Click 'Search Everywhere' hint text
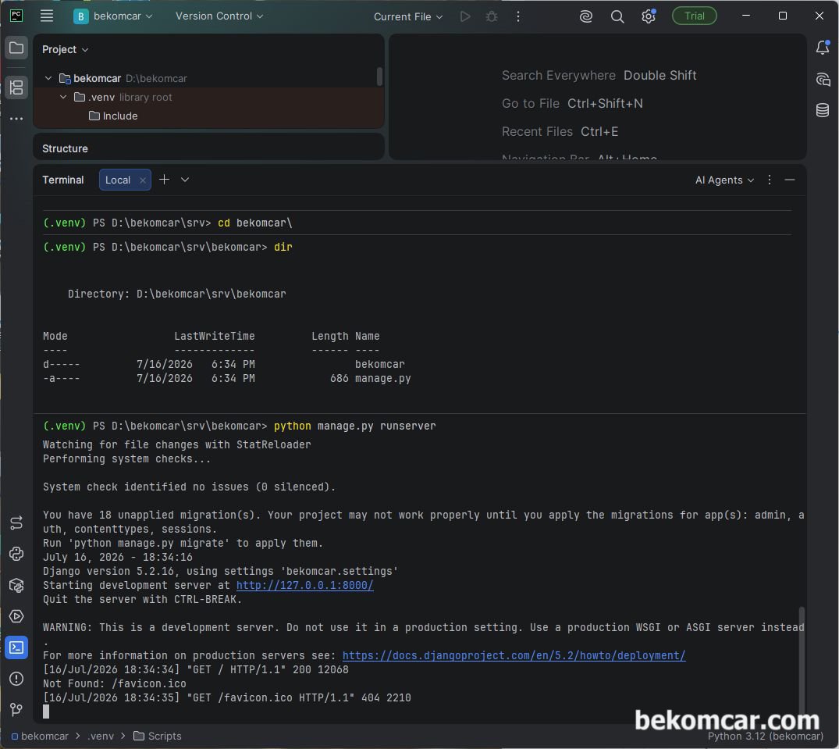The width and height of the screenshot is (839, 749). click(x=559, y=76)
